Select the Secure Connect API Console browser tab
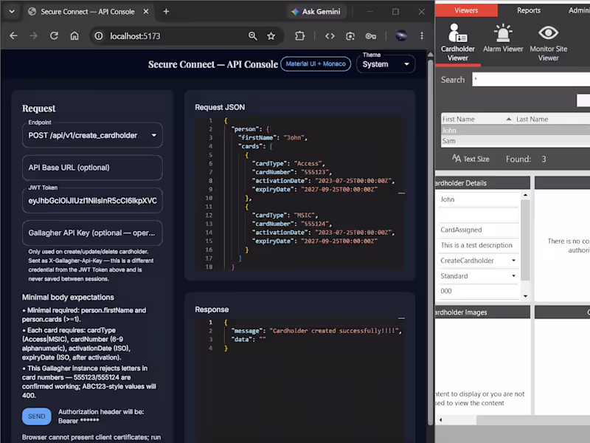Screen dimensions: 590x443 [x=87, y=12]
